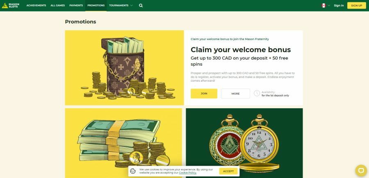The image size is (369, 178).
Task: Click the pocket watches promotion image
Action: pyautogui.click(x=244, y=143)
